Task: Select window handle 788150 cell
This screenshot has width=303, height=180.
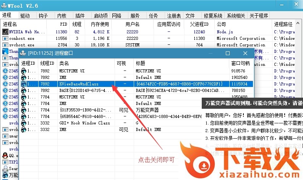Action: coord(238,90)
